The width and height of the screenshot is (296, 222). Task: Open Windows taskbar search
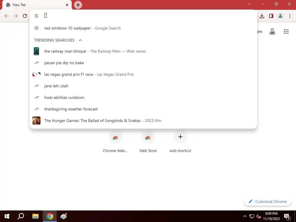(21, 216)
